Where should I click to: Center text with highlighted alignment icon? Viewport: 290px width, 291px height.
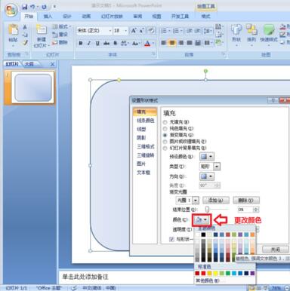pos(172,43)
